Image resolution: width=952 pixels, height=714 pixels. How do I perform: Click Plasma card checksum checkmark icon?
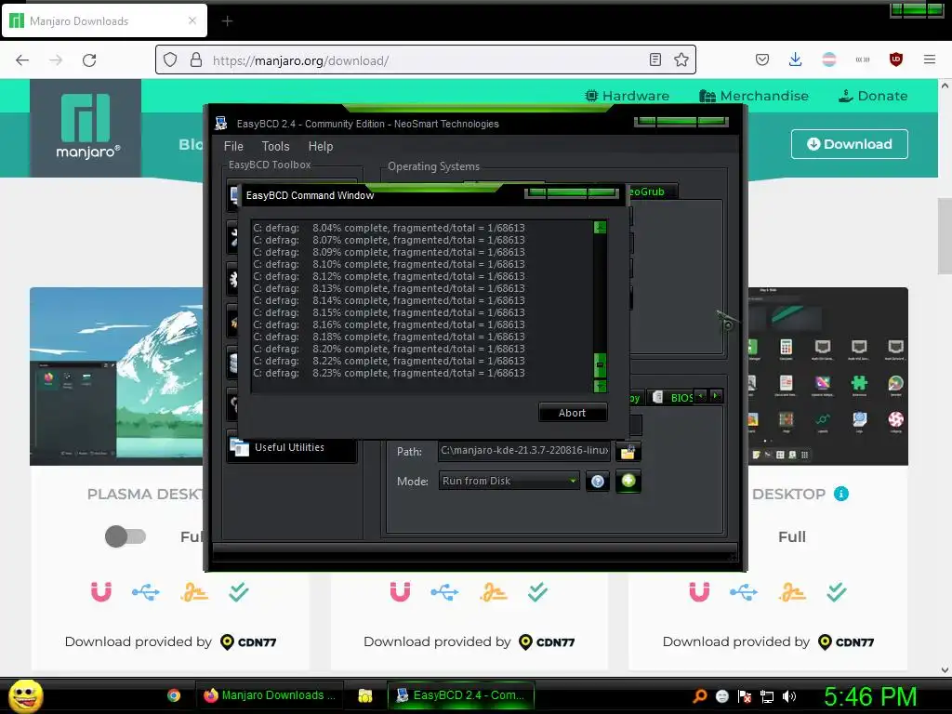[239, 591]
